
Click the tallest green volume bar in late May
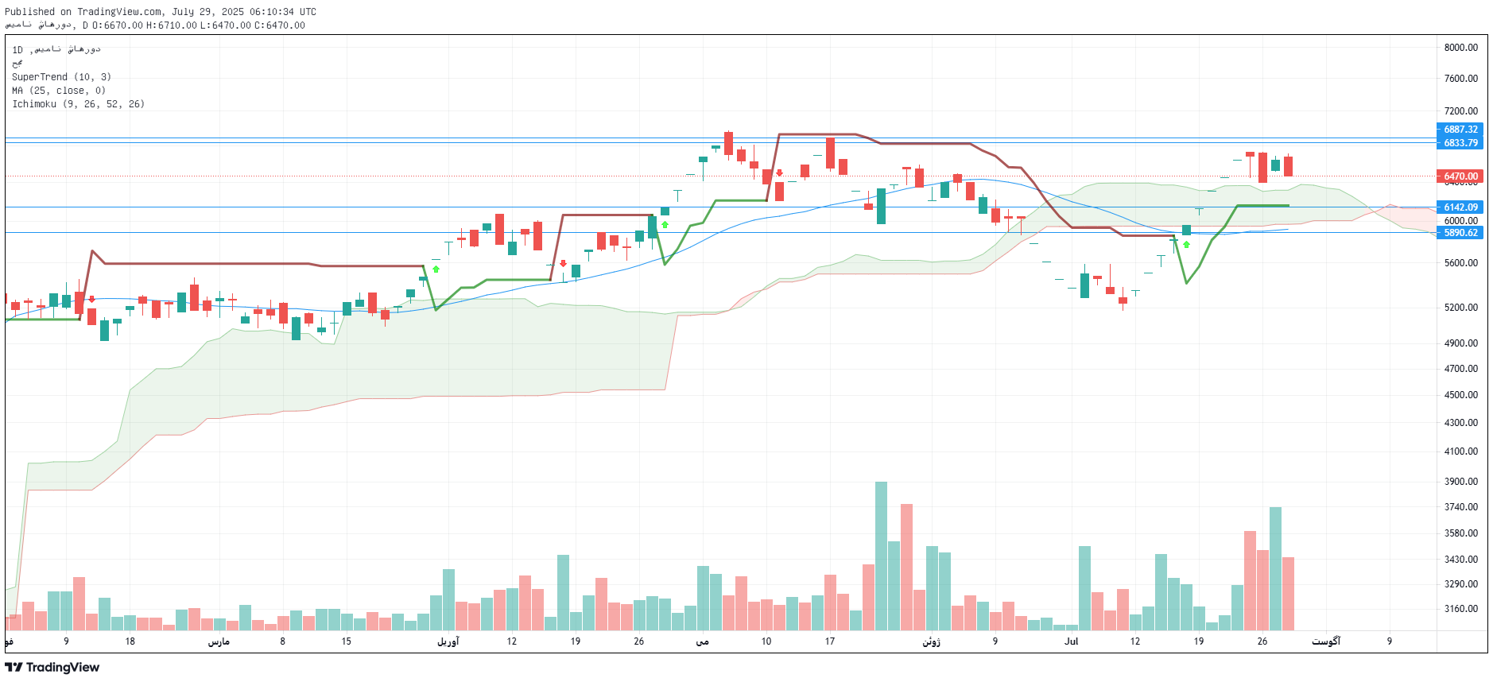point(881,556)
